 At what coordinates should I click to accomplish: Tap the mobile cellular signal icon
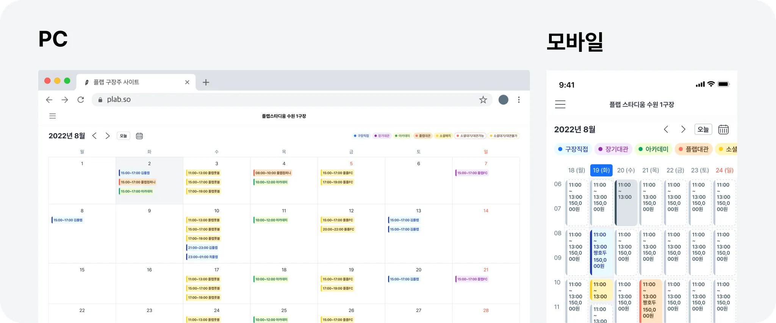pos(700,84)
